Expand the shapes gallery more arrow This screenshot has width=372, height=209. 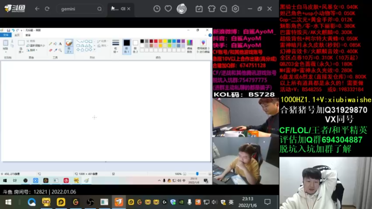tap(95, 50)
